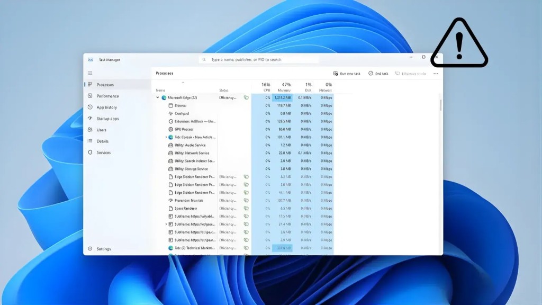542x305 pixels.
Task: Click the Efficiency mode leaf icon on the toolbar
Action: 398,74
